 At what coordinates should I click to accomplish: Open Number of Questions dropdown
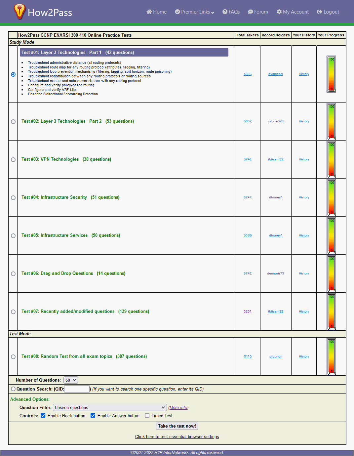(x=71, y=380)
